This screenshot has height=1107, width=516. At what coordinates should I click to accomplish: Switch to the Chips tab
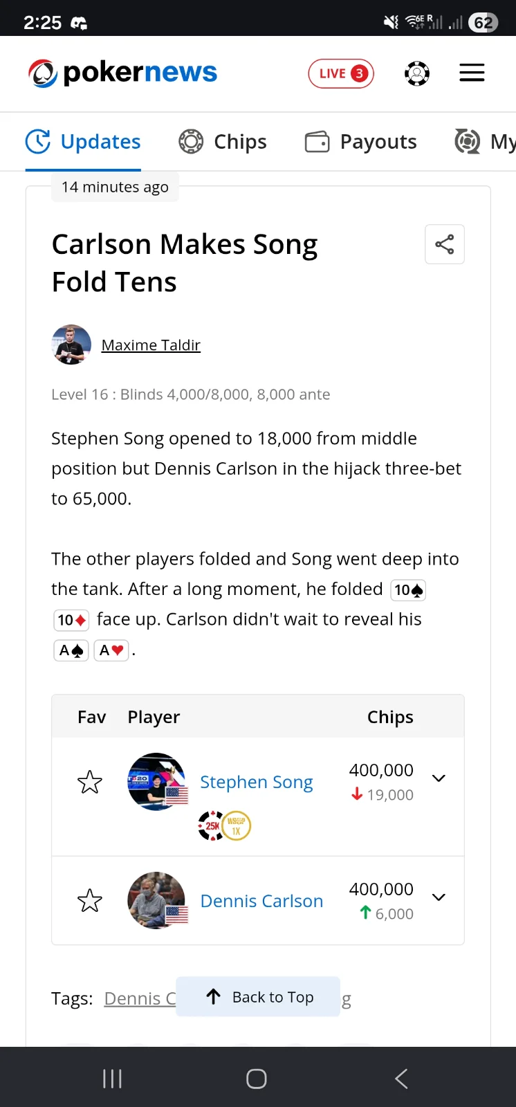223,142
